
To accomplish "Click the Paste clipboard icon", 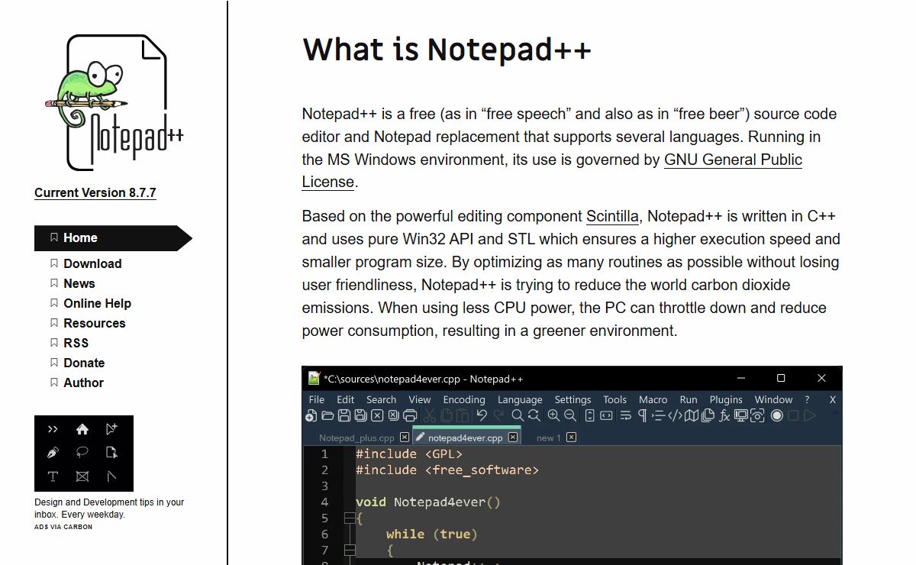I will [x=463, y=415].
